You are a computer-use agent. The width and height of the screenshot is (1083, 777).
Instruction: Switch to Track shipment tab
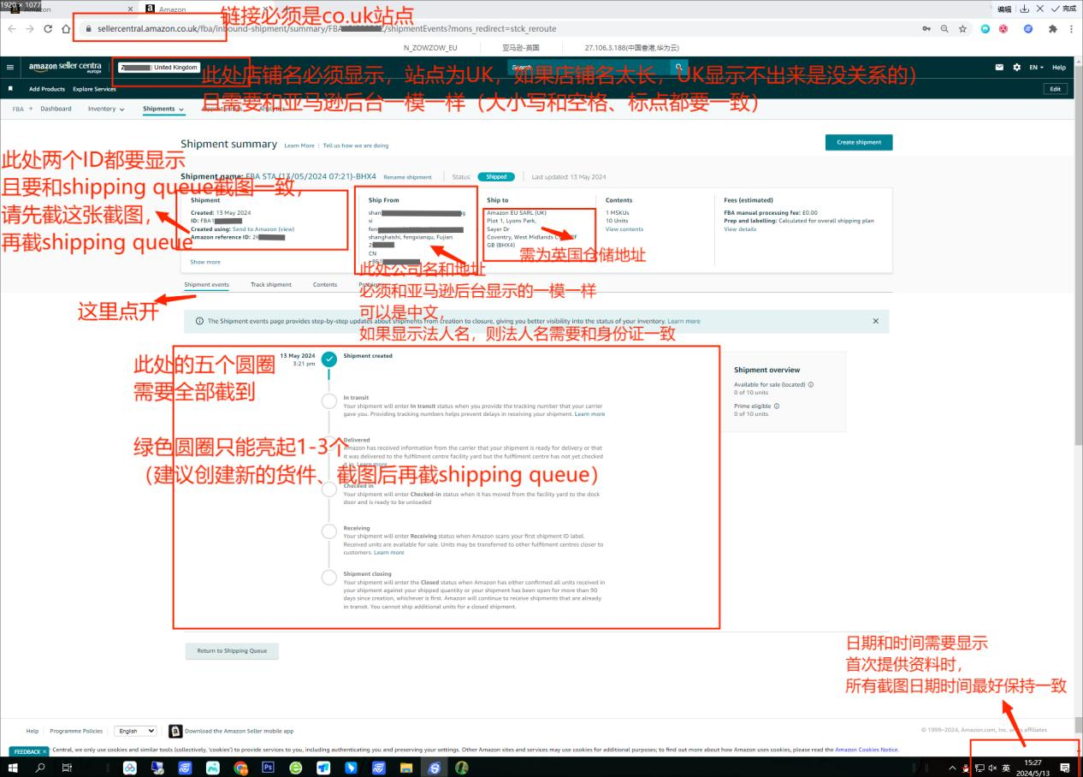point(270,284)
